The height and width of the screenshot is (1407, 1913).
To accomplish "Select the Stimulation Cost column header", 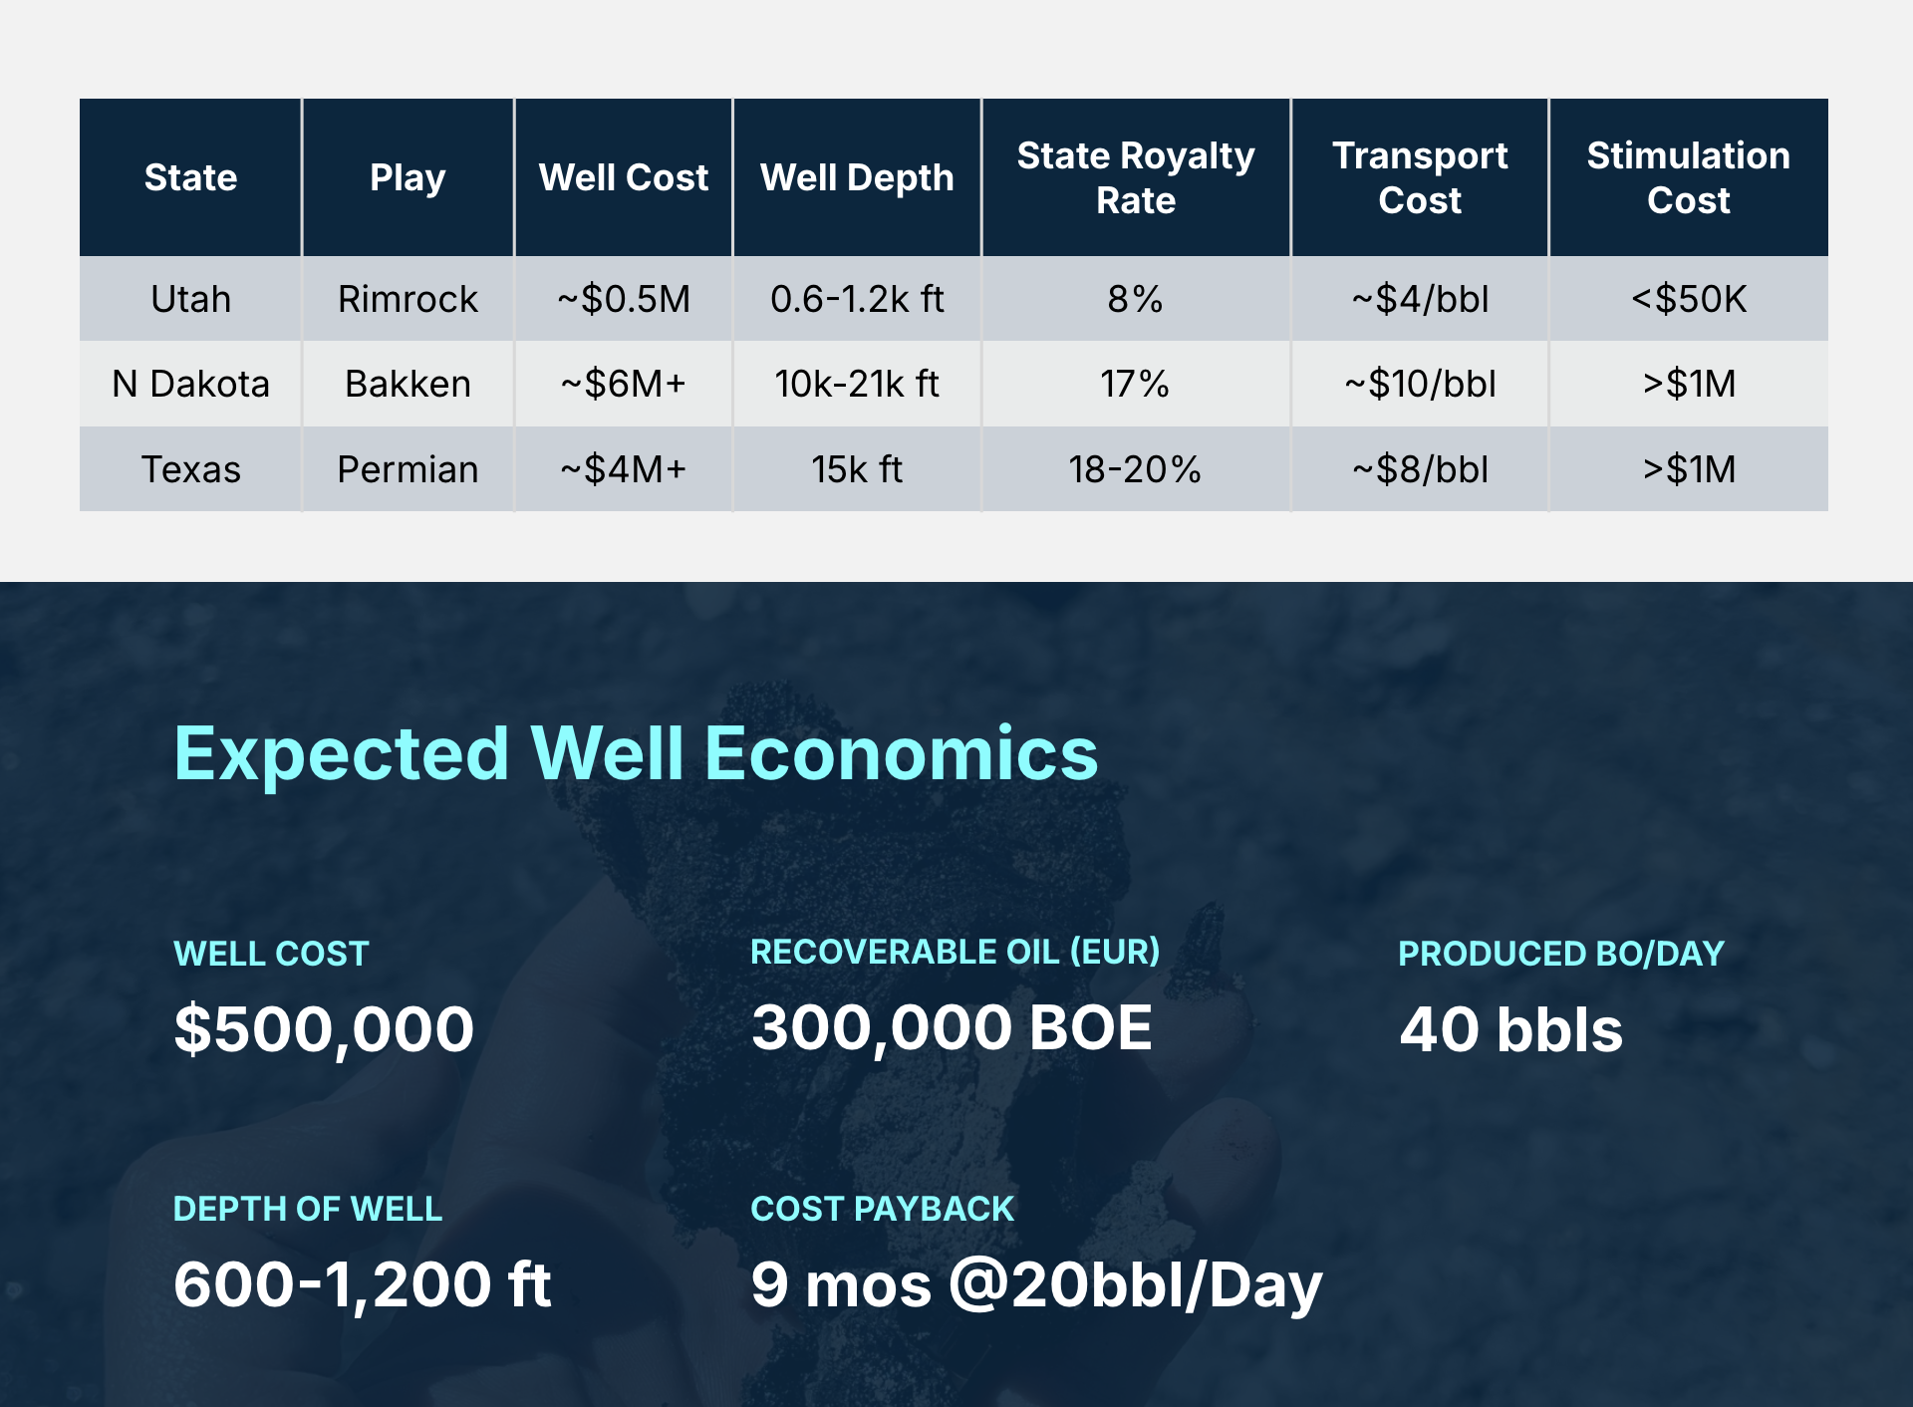I will [1689, 177].
